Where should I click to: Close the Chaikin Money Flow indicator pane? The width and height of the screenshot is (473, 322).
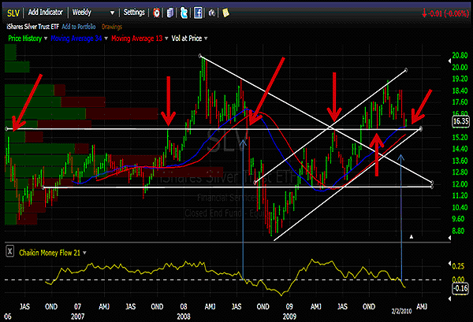click(9, 252)
